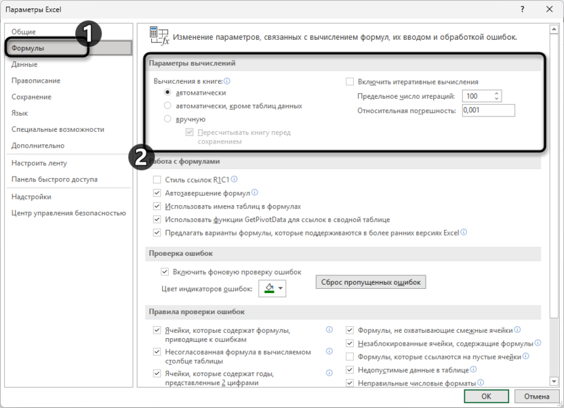
Task: Click info icon next to 'Автозавершение формул'
Action: click(255, 193)
